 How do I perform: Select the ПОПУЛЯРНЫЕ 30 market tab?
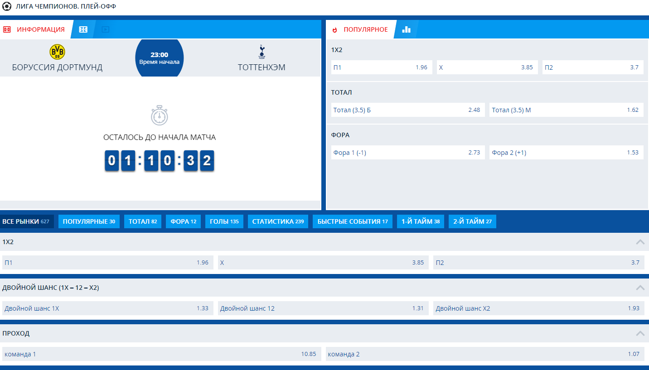point(89,221)
